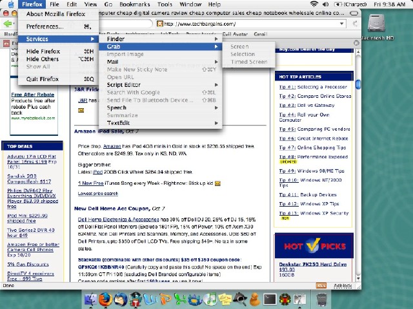Image resolution: width=413 pixels, height=309 pixels.
Task: Click the scrollbar down arrow
Action: pos(358,278)
